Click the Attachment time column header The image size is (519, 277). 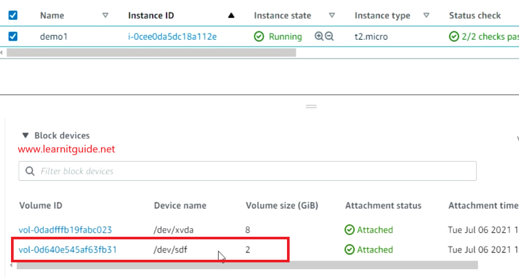pos(483,205)
